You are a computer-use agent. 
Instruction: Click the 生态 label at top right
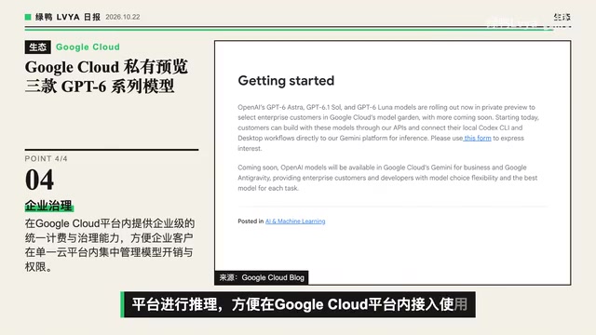point(562,17)
